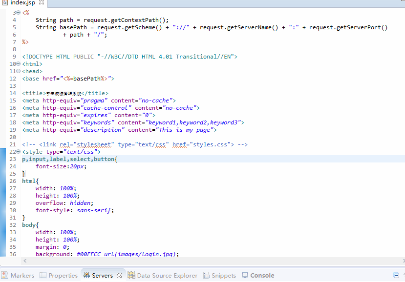Viewport: 405px width, 282px height.
Task: Click 'overflow: hidden' declaration
Action: [x=64, y=203]
